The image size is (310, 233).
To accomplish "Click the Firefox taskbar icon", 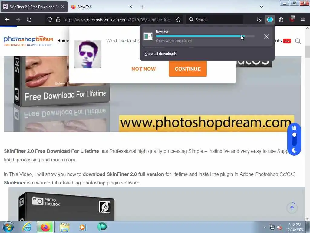I will 46,227.
